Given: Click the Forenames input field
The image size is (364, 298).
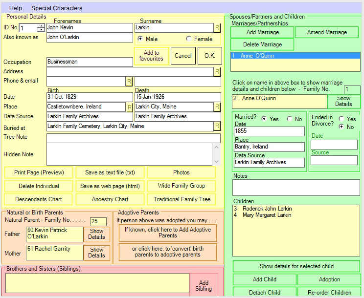Looking at the screenshot, I should 90,28.
